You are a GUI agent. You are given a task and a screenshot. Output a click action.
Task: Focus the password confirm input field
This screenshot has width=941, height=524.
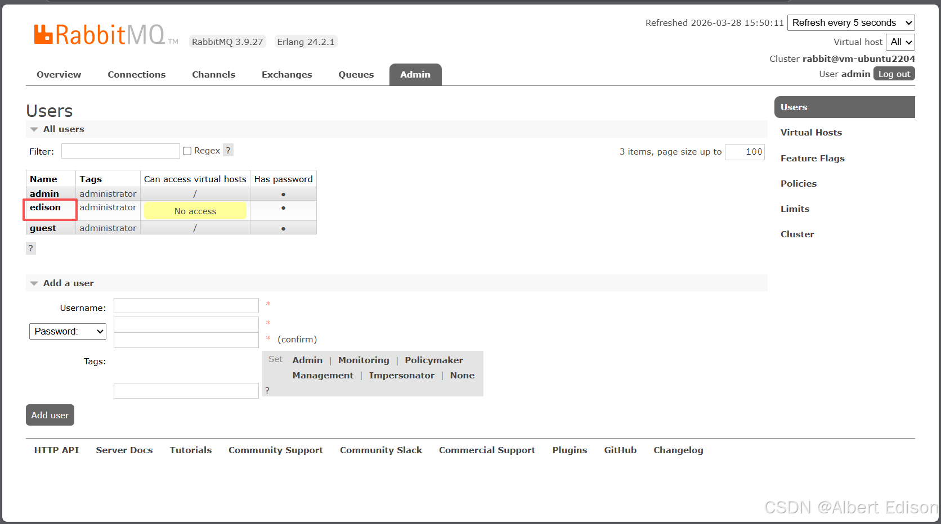tap(186, 340)
